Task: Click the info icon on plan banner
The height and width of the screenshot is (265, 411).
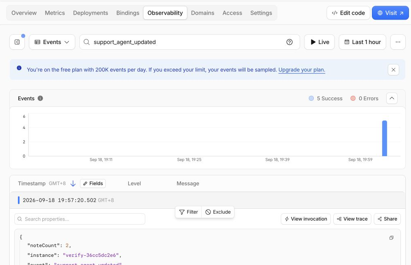Action: [x=19, y=68]
